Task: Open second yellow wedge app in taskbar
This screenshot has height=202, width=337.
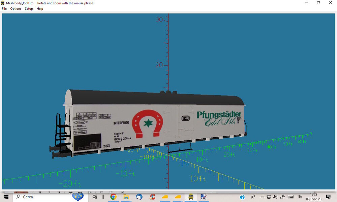Action: click(x=178, y=197)
